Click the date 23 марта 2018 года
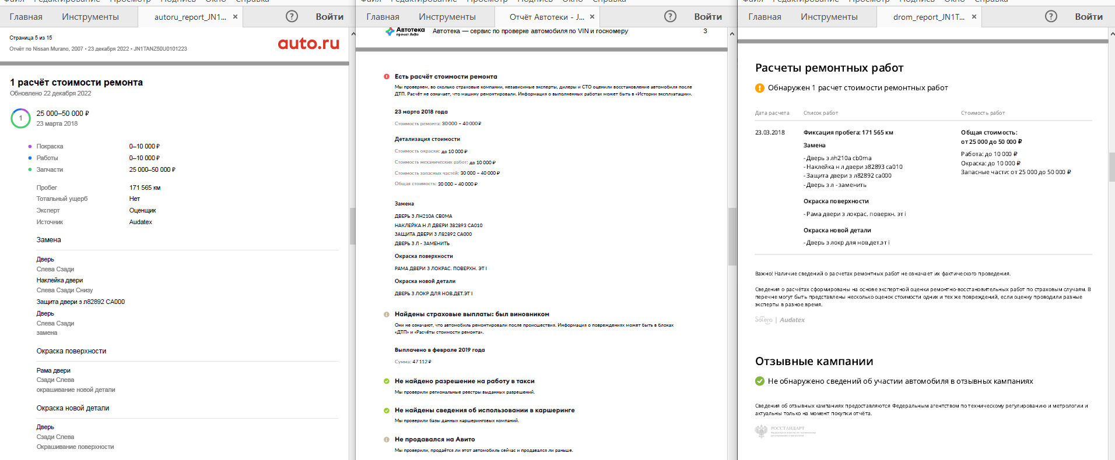 (421, 112)
